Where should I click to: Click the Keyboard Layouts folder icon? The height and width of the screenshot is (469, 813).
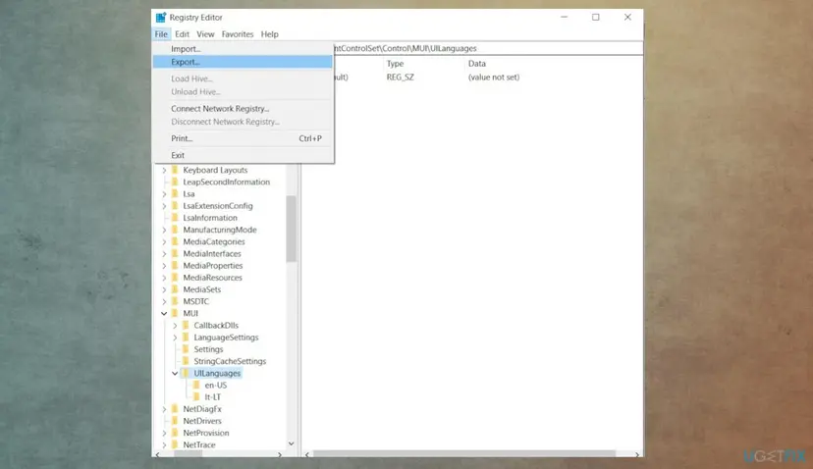175,170
